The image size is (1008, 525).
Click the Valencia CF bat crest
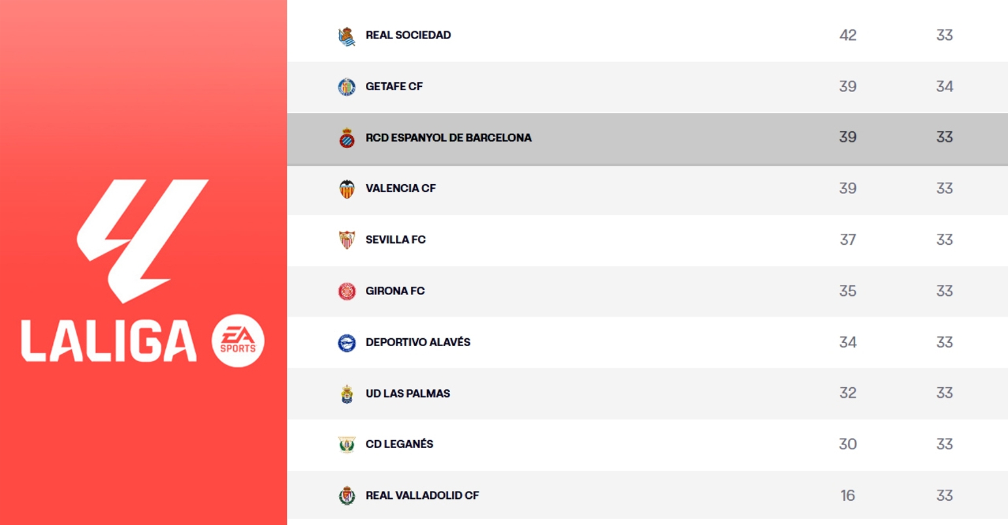coord(347,189)
